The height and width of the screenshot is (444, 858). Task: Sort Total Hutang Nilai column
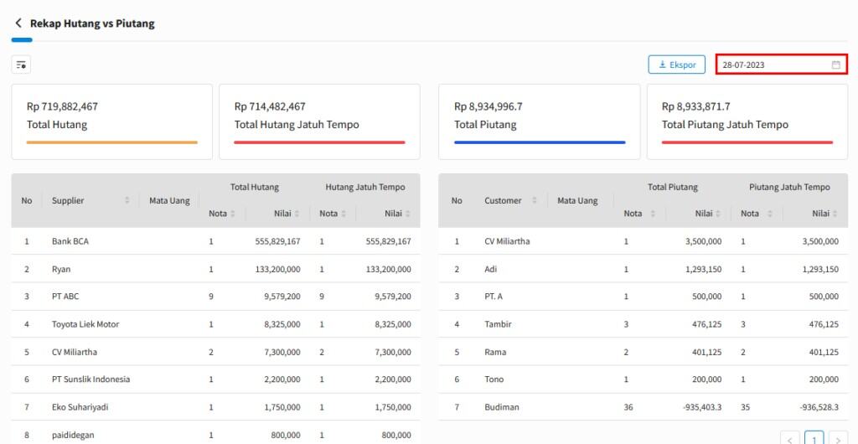[297, 214]
